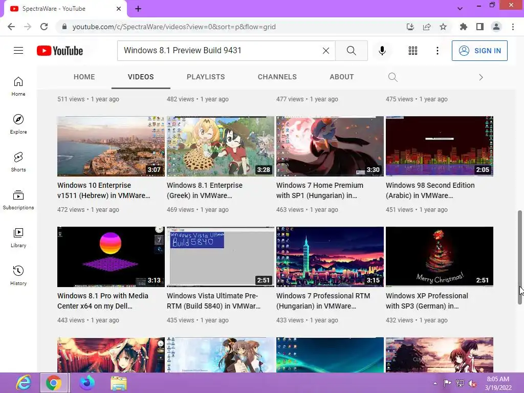The width and height of the screenshot is (524, 393).
Task: Click the SIGN IN button
Action: click(x=479, y=51)
